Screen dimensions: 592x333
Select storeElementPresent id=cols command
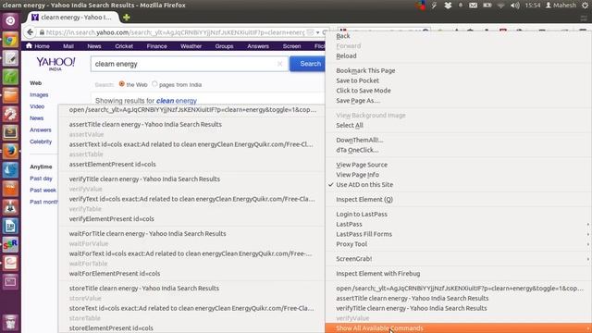191,328
